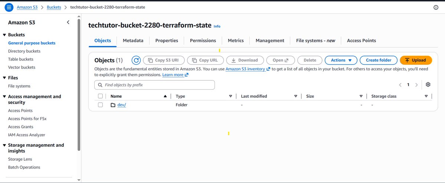Switch to the Metadata tab
Screen dimensions: 445x183
coord(133,40)
